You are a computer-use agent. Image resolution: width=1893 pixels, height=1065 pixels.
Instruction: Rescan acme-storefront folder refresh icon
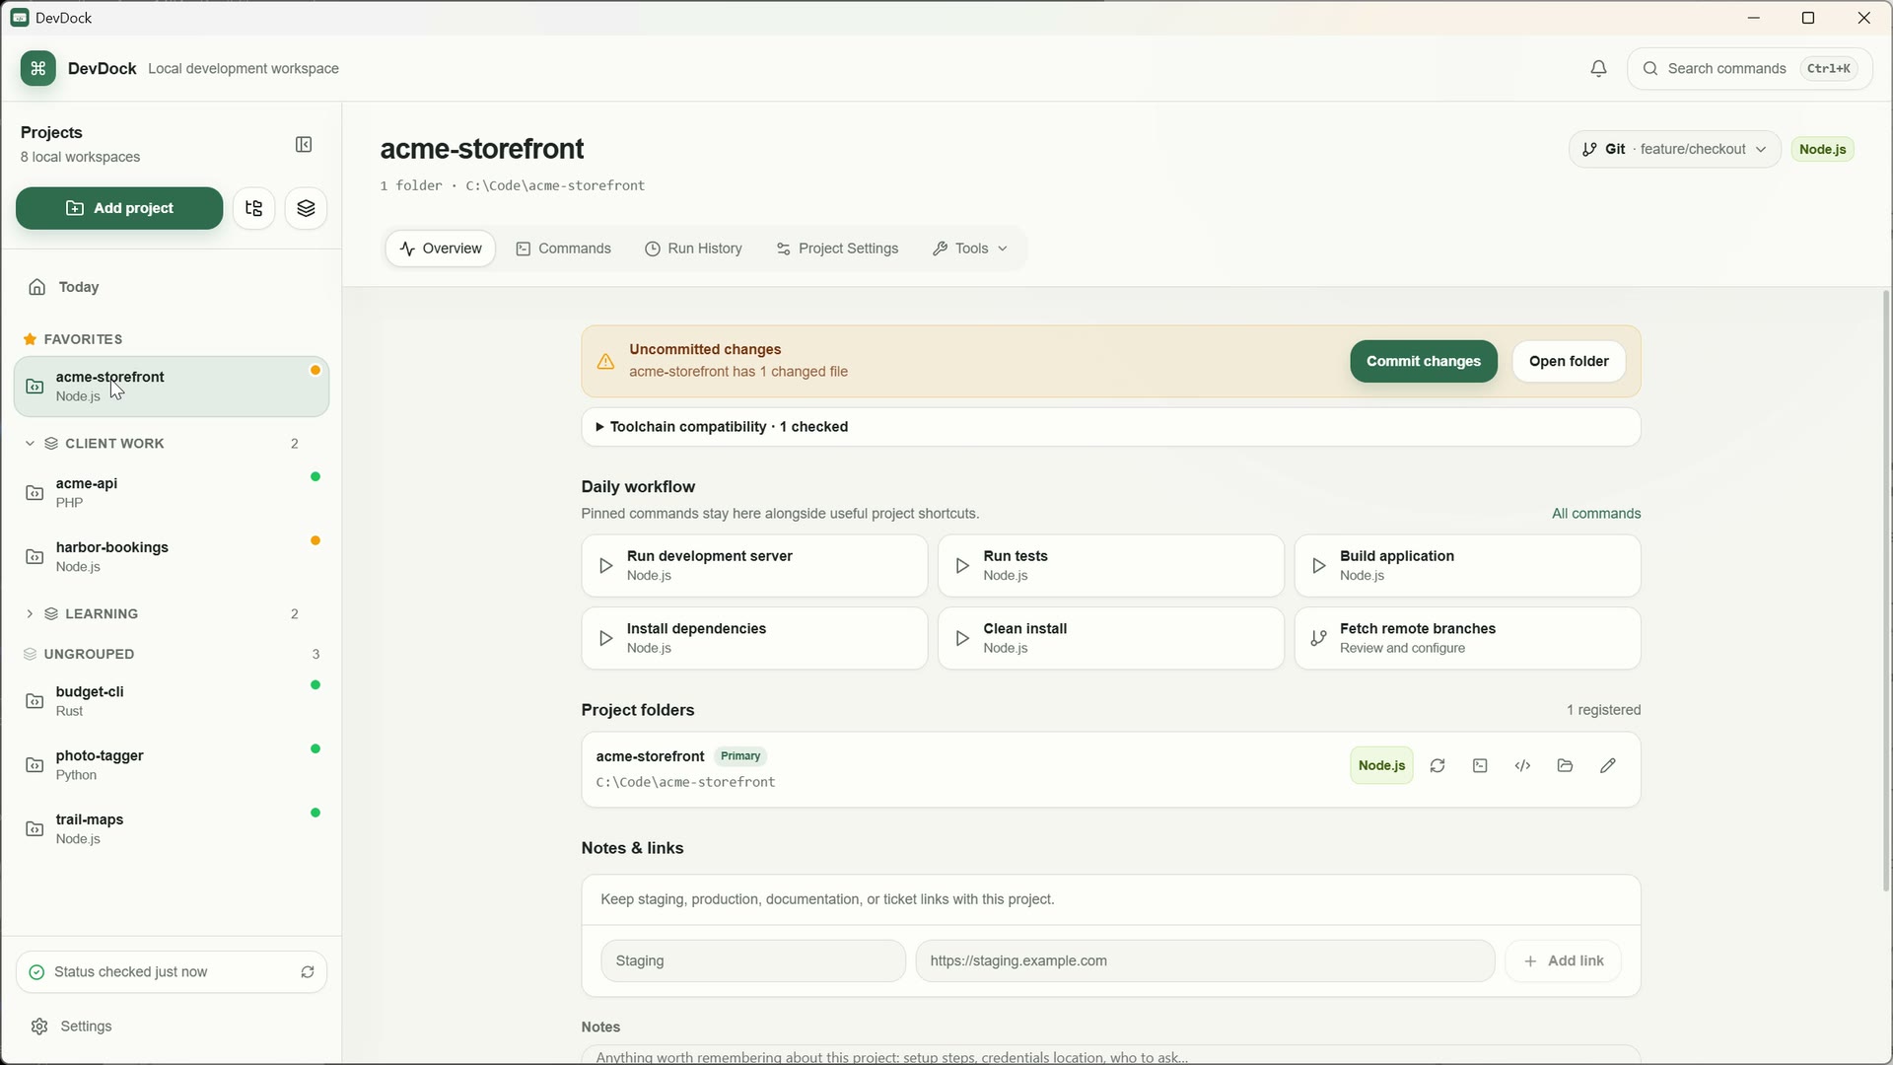(x=1437, y=765)
